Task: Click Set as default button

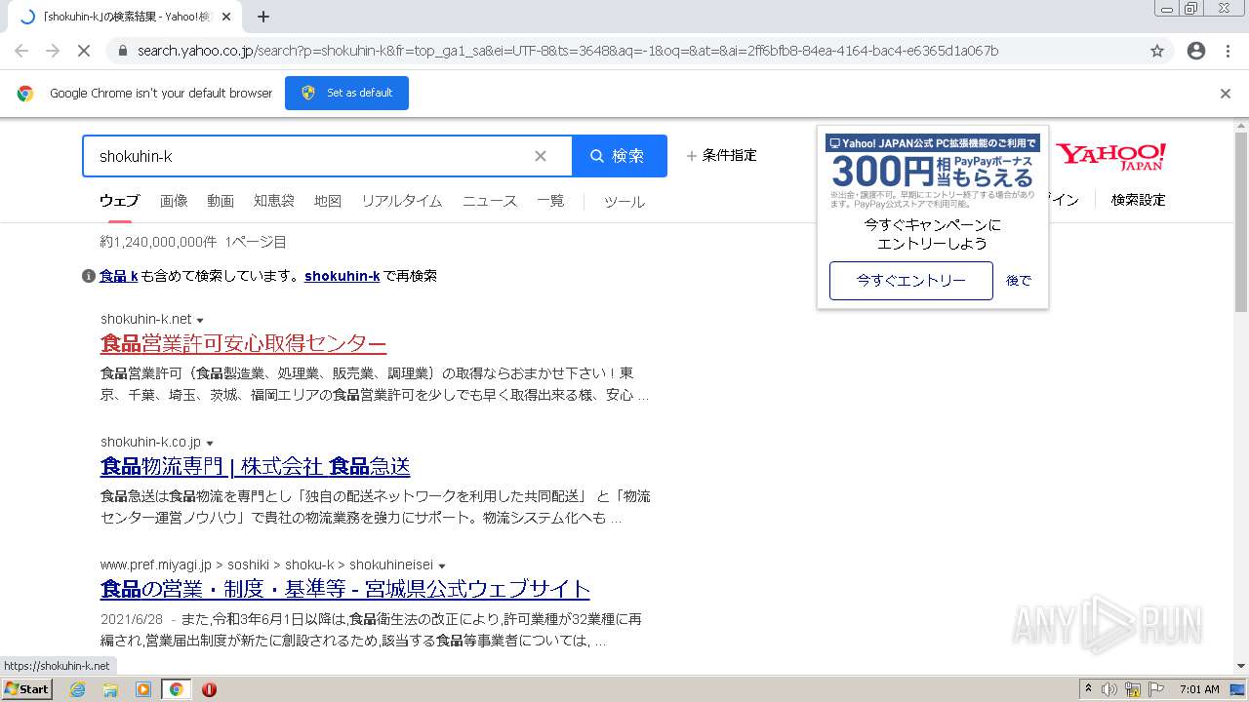Action: click(x=346, y=93)
